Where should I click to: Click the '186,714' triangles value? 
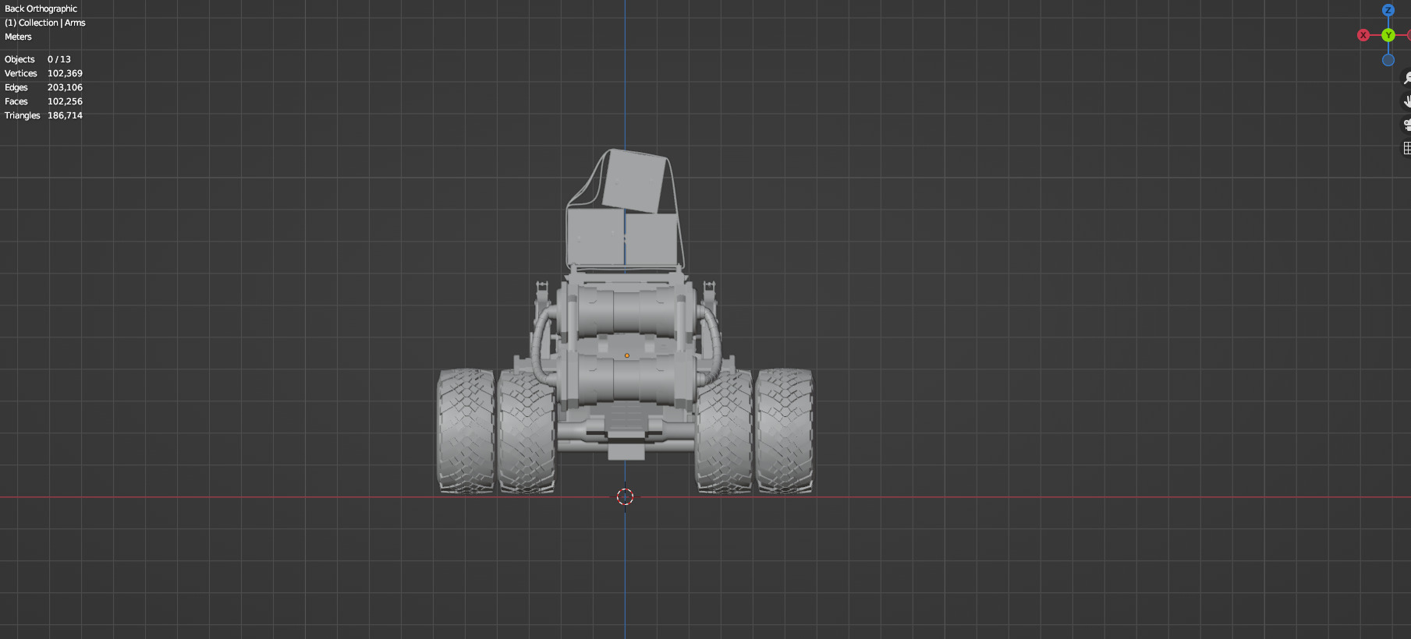point(65,115)
